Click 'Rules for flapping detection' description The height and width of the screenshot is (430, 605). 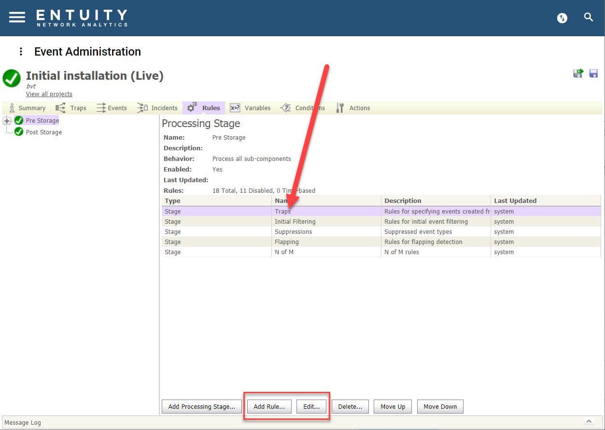(x=423, y=242)
